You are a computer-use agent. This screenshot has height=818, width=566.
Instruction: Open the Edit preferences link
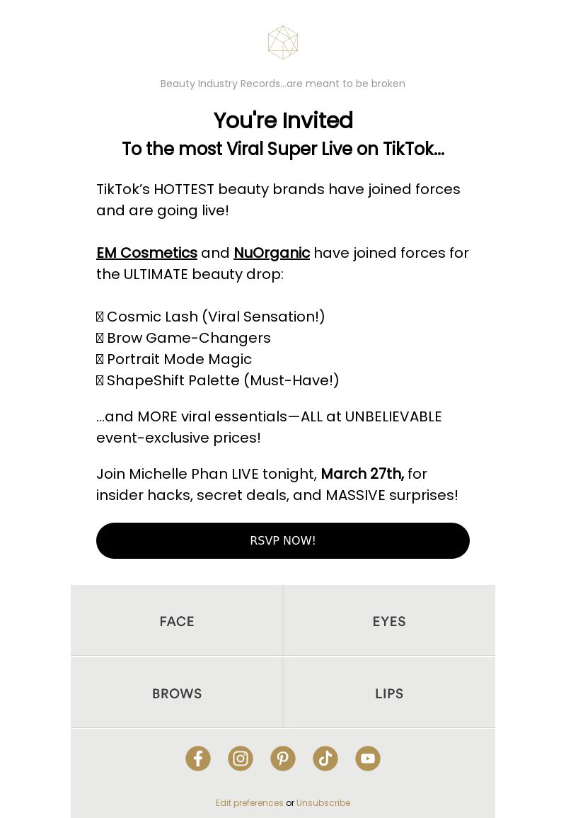pos(250,803)
